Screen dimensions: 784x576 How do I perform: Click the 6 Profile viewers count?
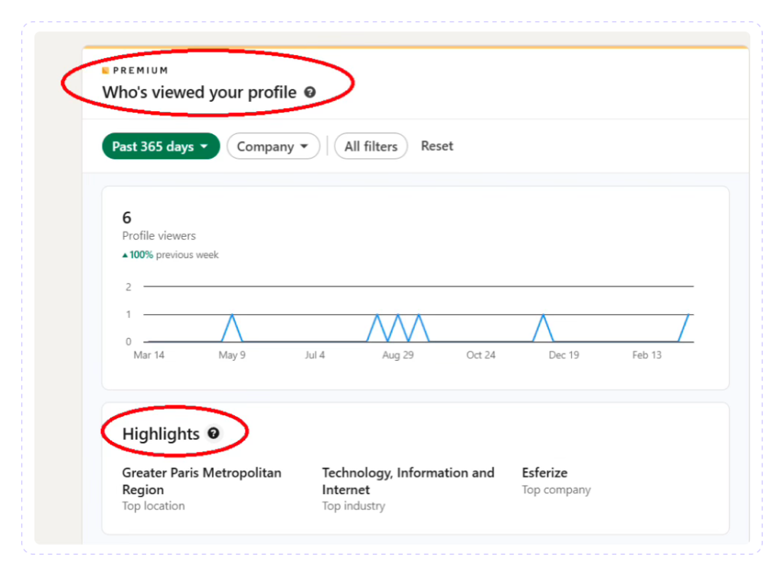[127, 218]
